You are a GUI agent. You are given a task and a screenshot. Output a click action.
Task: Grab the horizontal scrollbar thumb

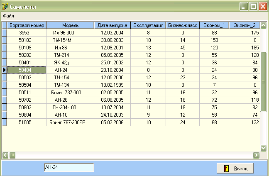coord(12,155)
